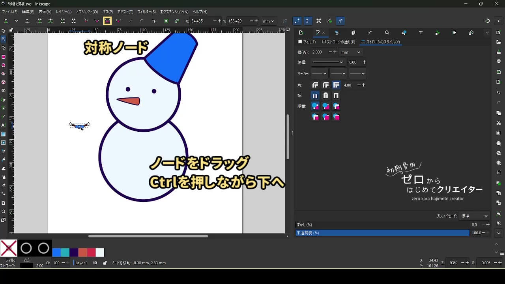
Task: Switch to the ストロークの塗り(P) tab
Action: point(339,42)
